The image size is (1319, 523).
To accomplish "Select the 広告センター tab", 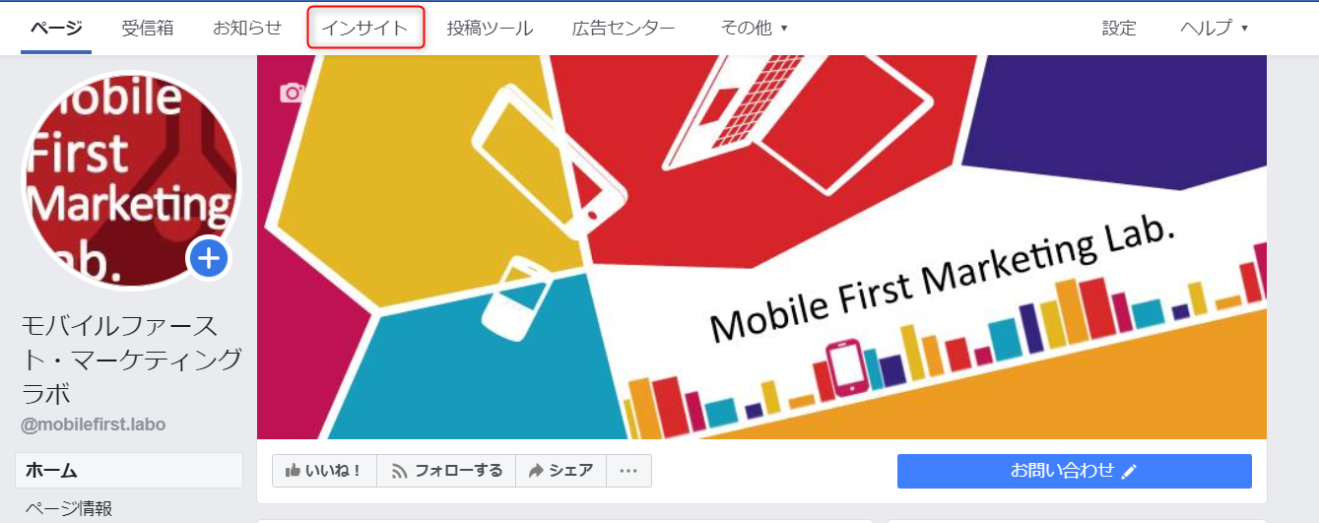I will pyautogui.click(x=624, y=29).
